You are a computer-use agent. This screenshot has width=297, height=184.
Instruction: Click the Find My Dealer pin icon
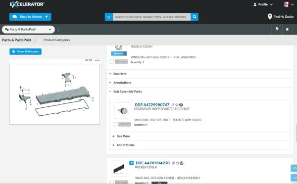pos(270,17)
